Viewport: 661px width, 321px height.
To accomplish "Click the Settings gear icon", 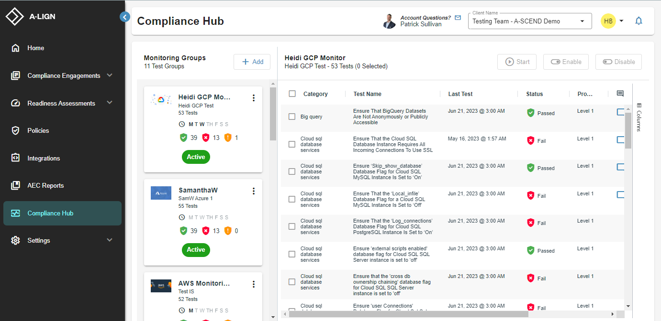I will coord(15,241).
